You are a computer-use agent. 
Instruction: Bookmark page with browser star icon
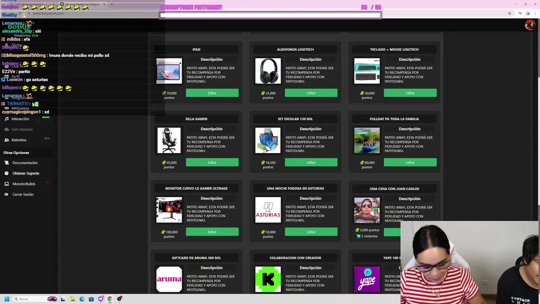[x=510, y=13]
